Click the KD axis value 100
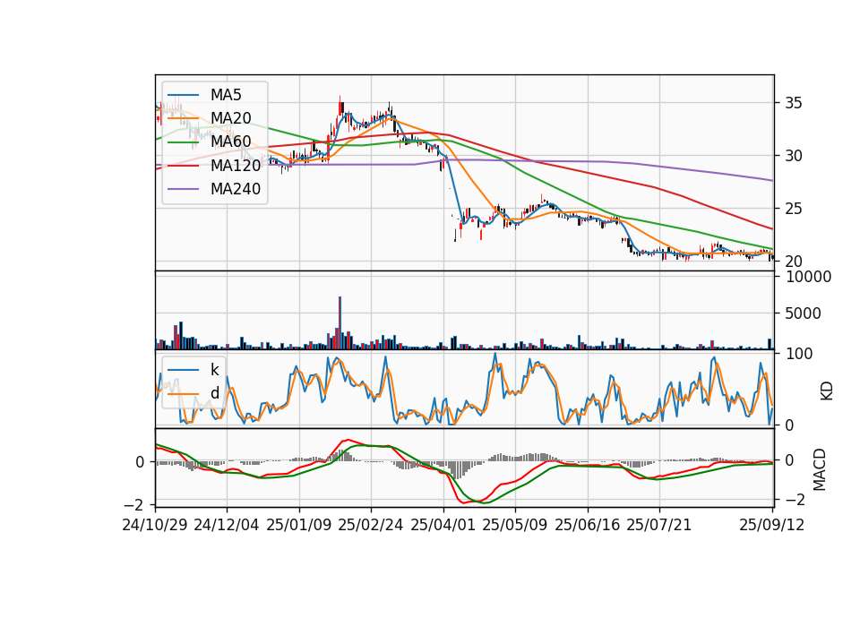Viewport: 860px width, 618px height. (799, 354)
